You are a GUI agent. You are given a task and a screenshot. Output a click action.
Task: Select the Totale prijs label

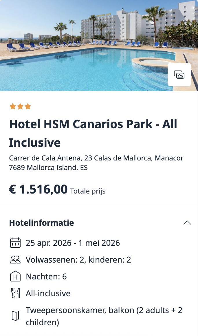pos(87,191)
